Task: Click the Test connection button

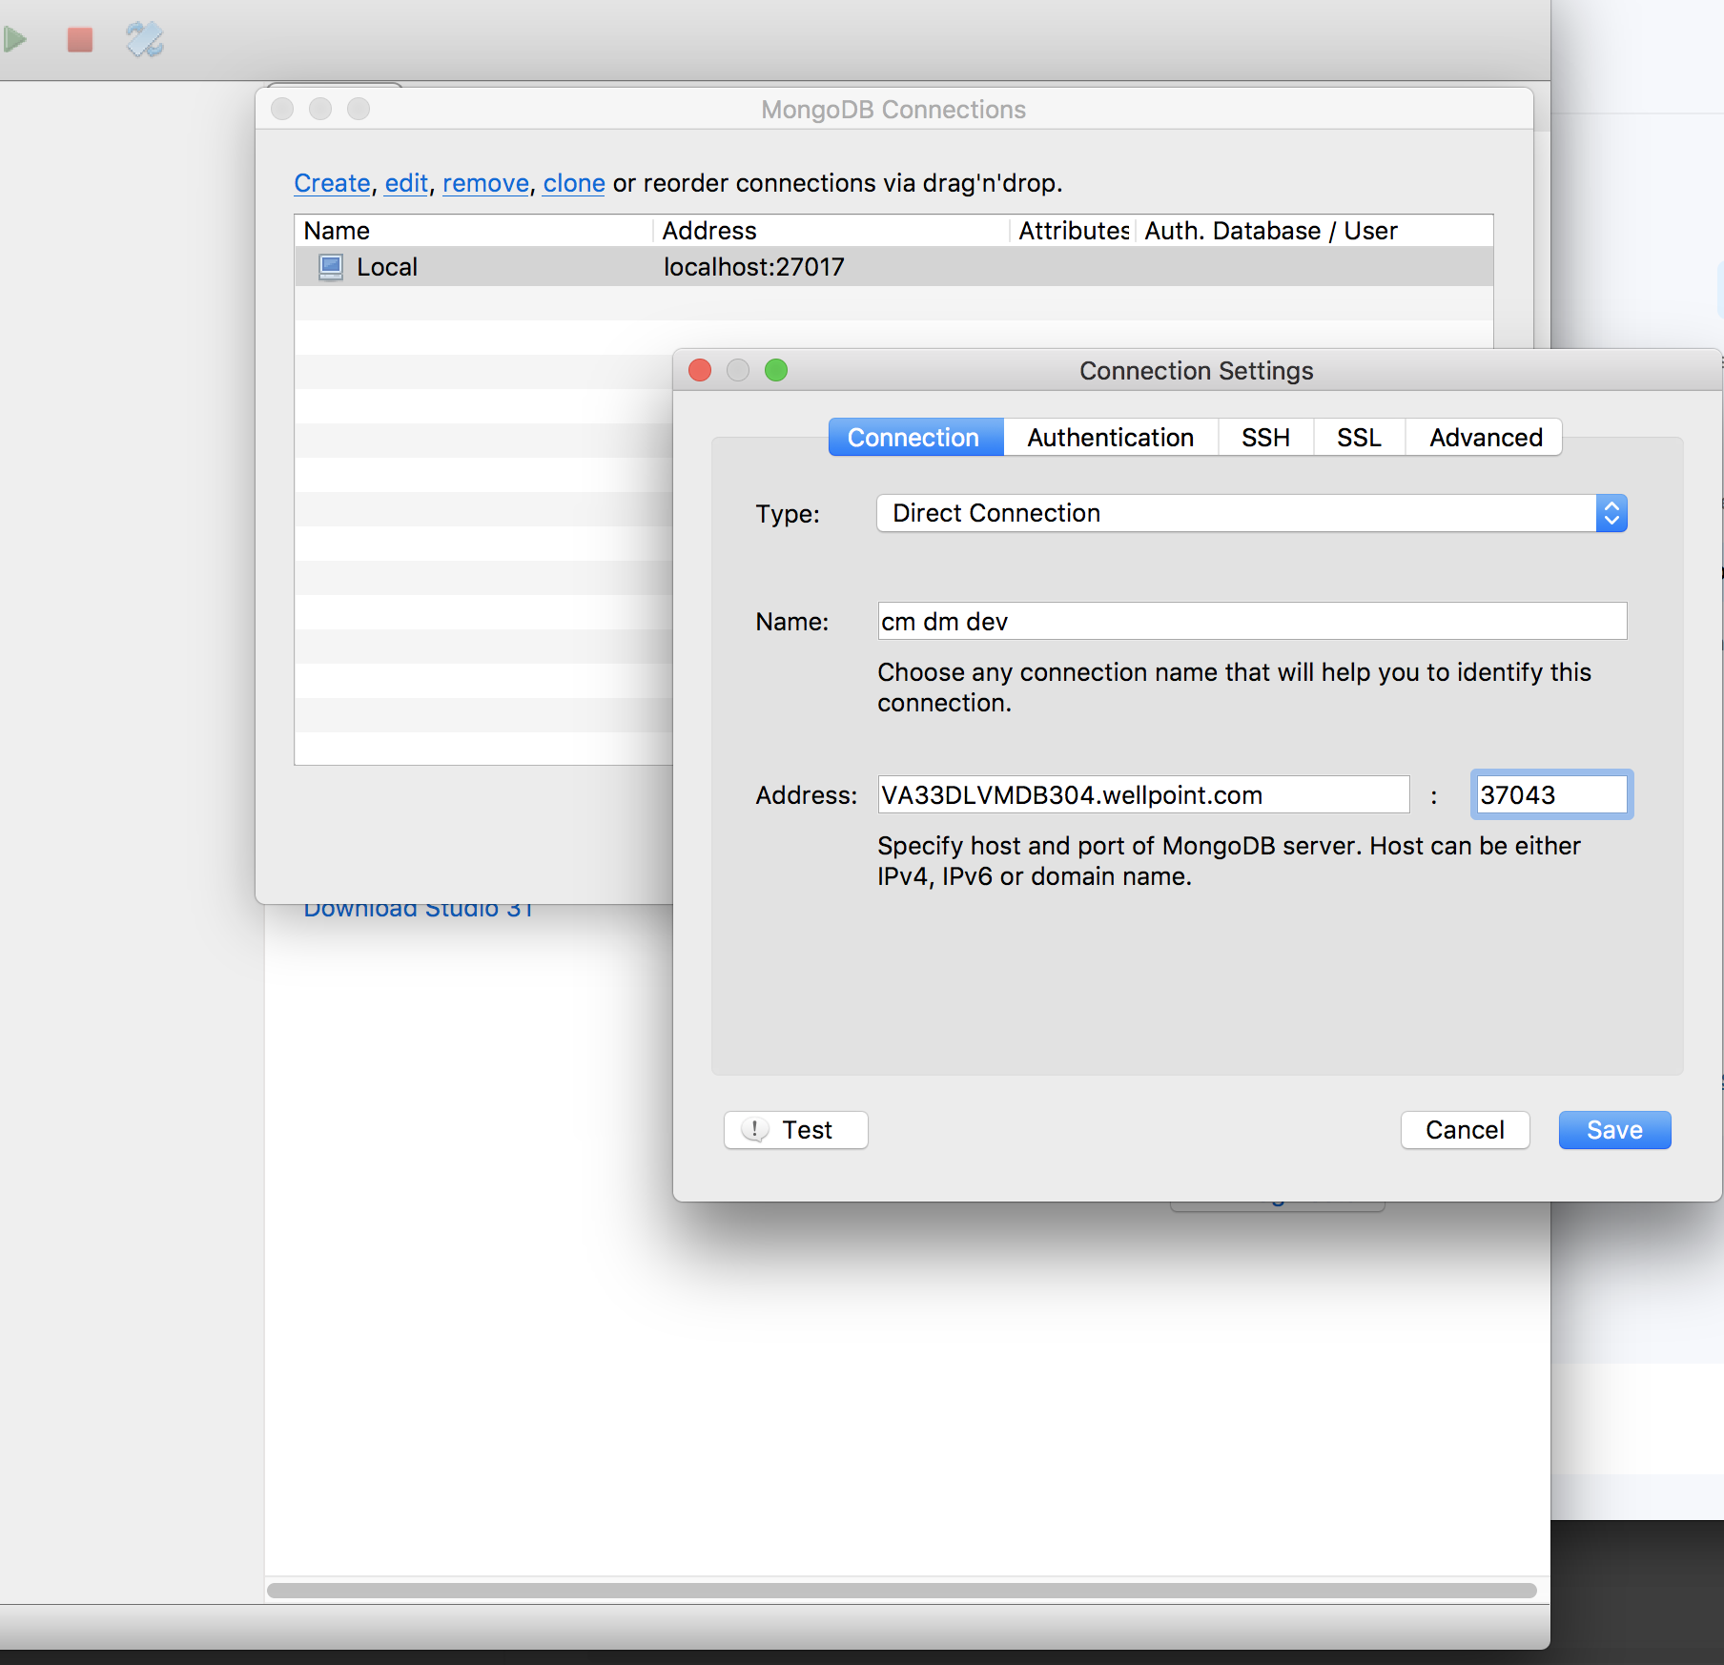Action: pos(796,1130)
